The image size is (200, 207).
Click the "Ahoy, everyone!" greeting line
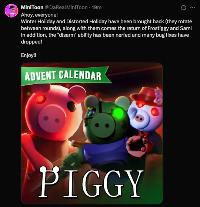pos(39,15)
